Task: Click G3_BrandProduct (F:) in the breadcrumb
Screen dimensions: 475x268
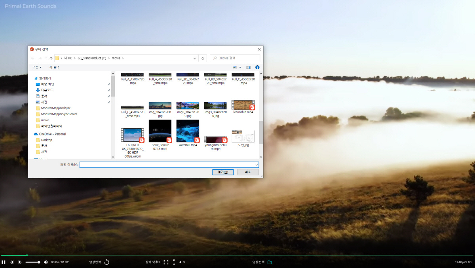Action: (x=92, y=58)
